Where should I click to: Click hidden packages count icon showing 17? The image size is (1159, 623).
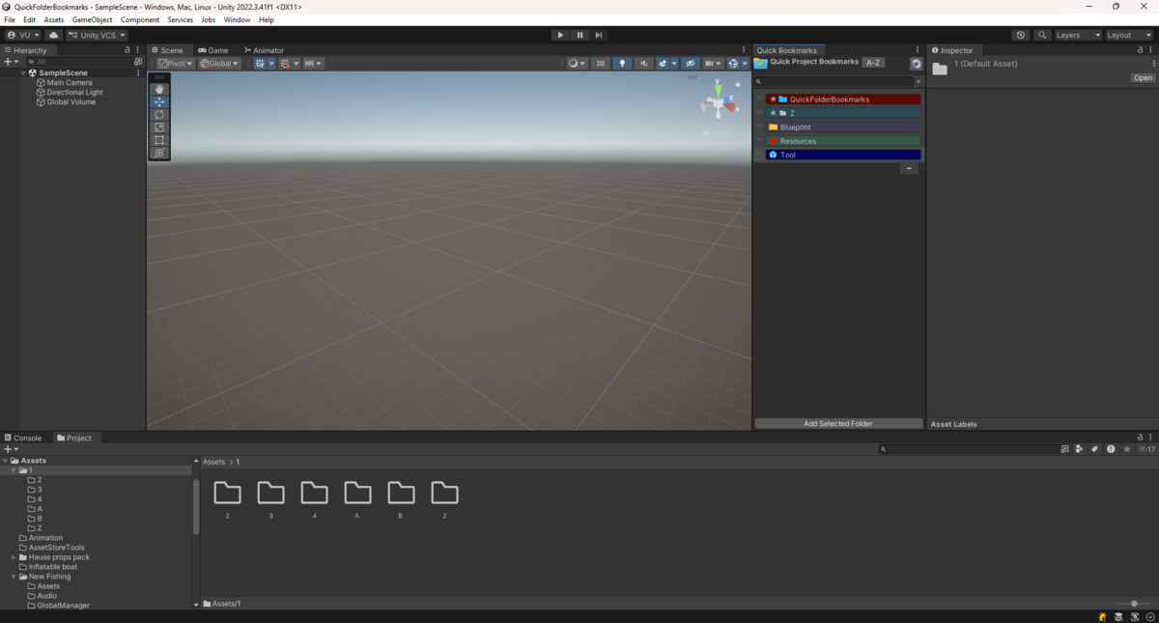pos(1146,449)
